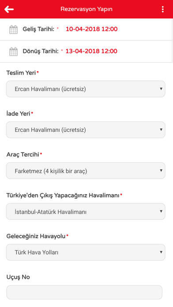173x307 pixels.
Task: Click the Araç Tercihi dropdown arrow
Action: (x=161, y=171)
